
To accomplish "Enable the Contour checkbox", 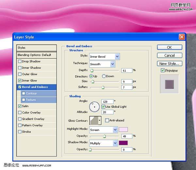I will coord(24,93).
